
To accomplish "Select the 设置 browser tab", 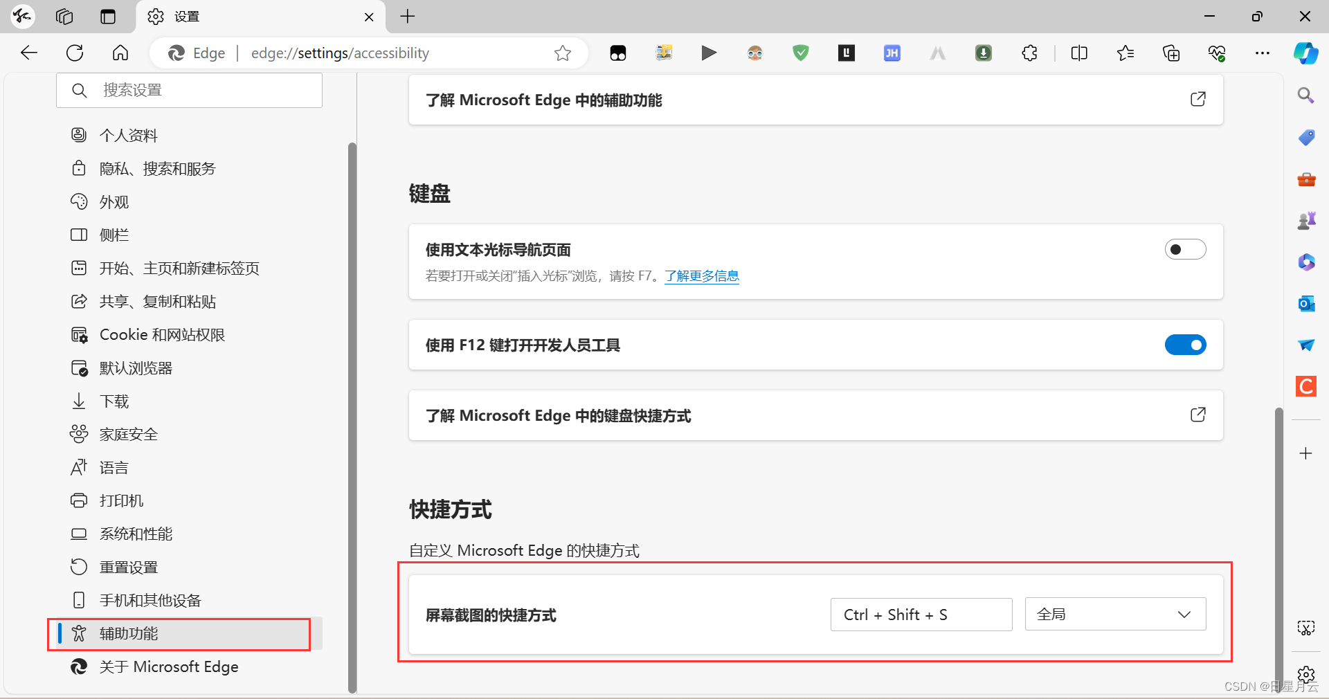I will (x=261, y=17).
